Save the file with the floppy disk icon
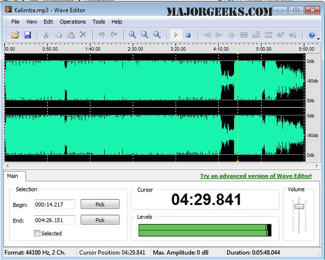 [x=28, y=35]
